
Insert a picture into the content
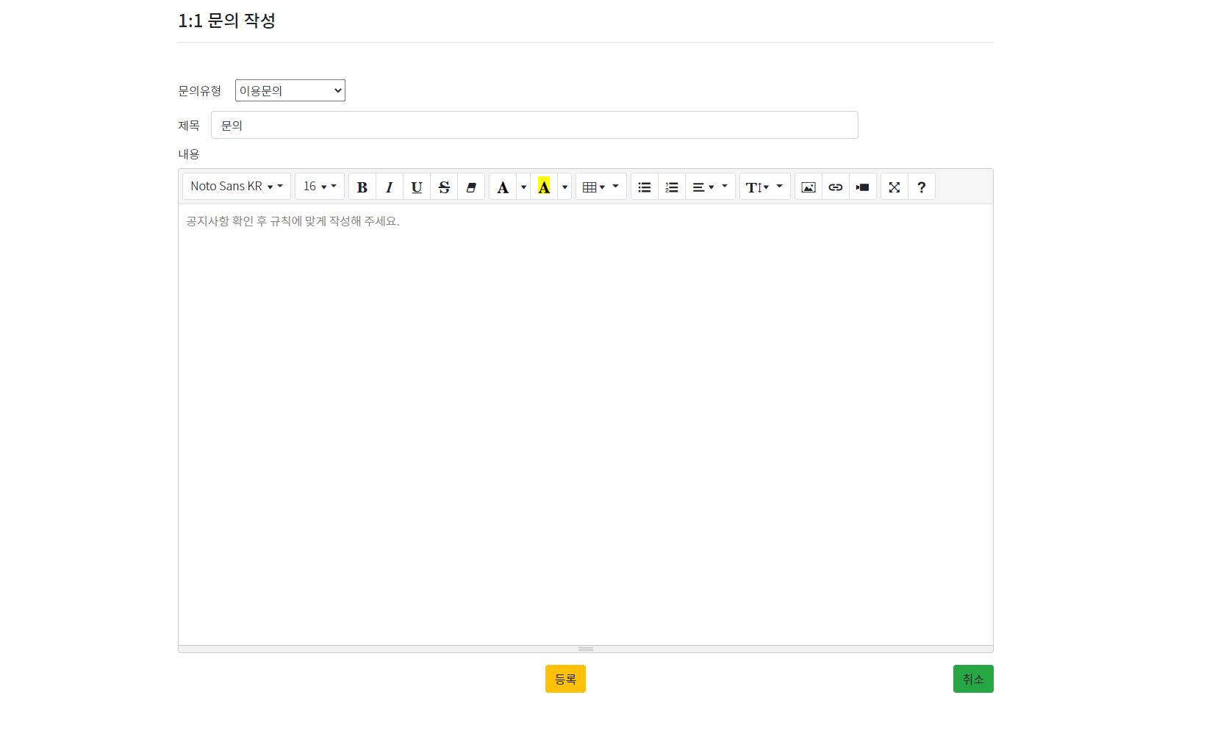(808, 187)
